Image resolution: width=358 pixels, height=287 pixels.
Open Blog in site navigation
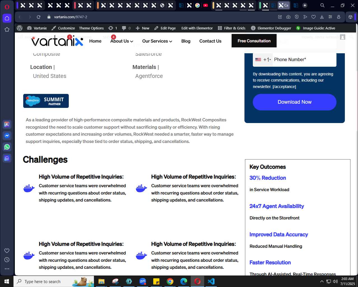point(186,41)
